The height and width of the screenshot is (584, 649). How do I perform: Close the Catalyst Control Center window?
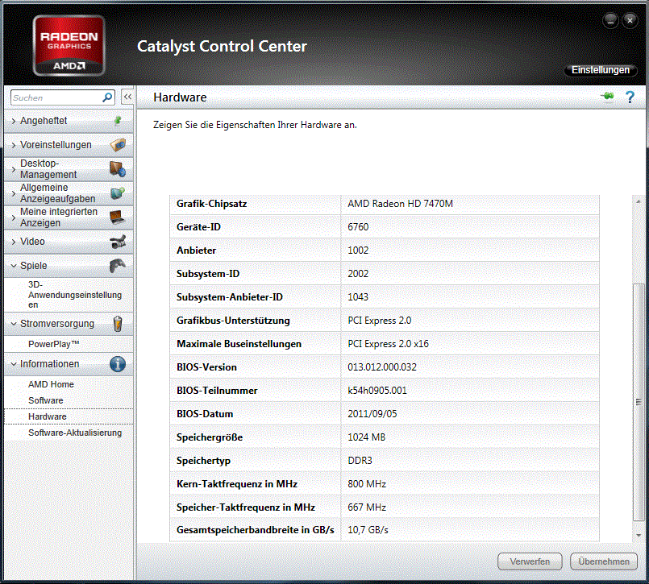pos(630,20)
